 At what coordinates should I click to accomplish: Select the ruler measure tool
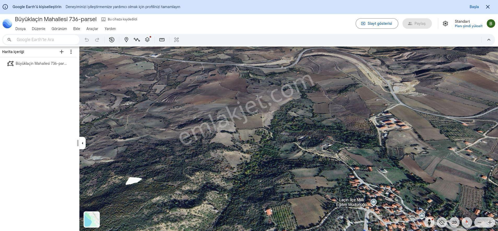click(x=162, y=40)
